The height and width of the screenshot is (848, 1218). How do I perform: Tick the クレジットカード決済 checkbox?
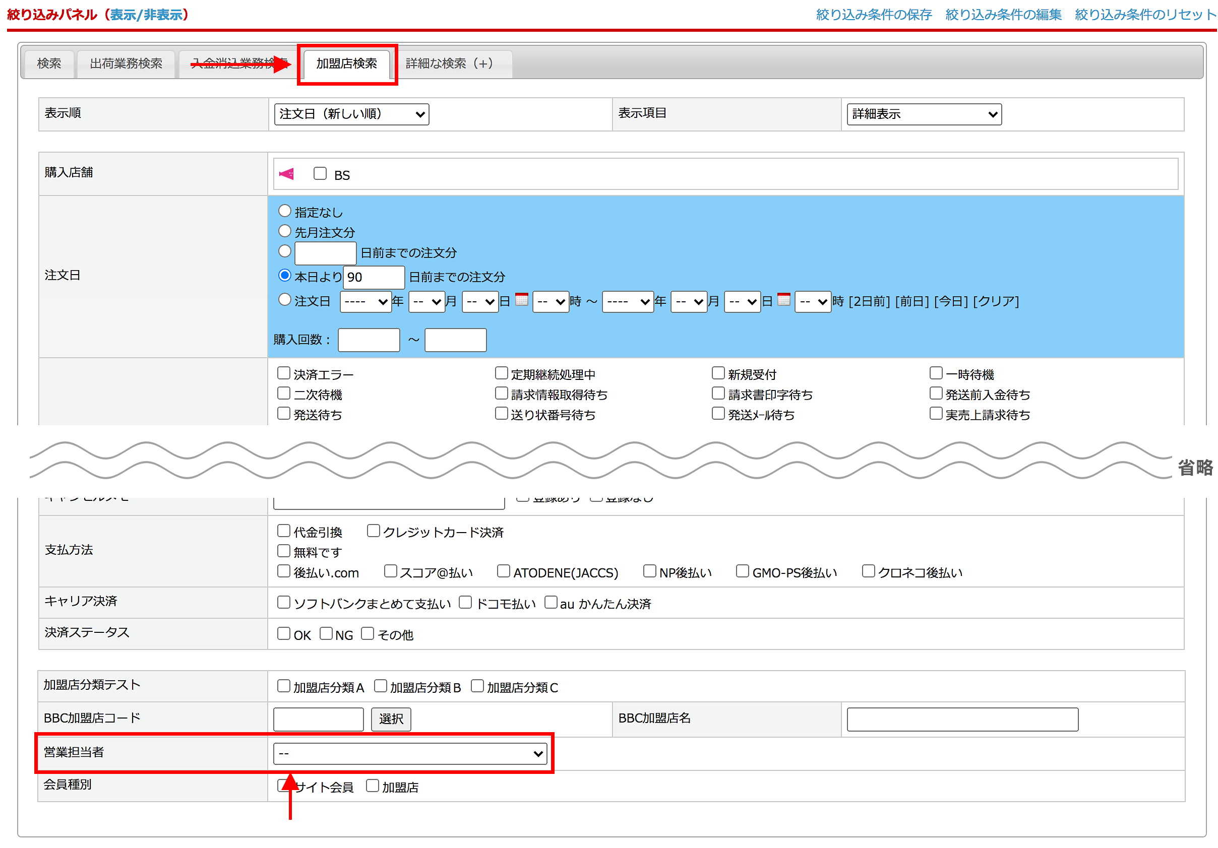click(x=374, y=531)
